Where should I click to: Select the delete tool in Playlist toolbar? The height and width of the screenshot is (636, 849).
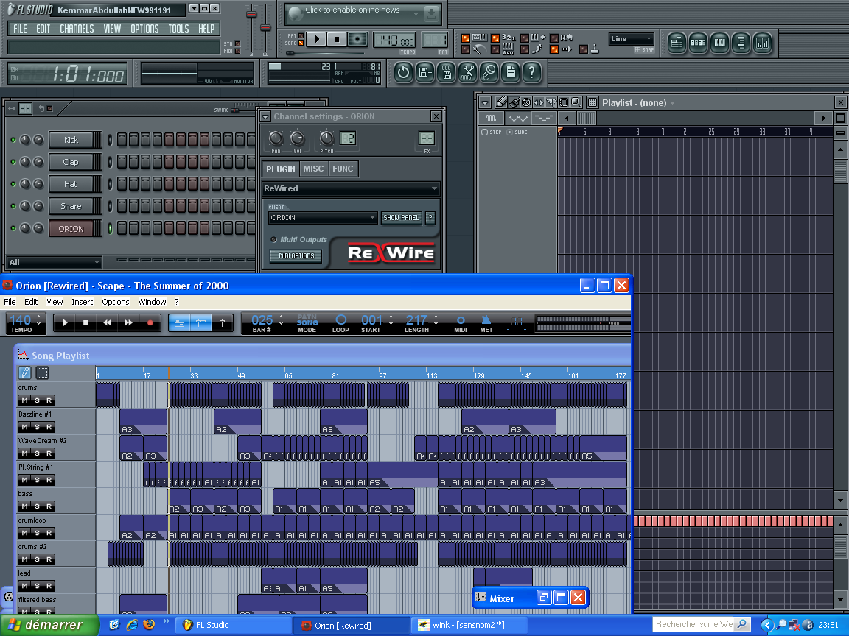[x=525, y=102]
